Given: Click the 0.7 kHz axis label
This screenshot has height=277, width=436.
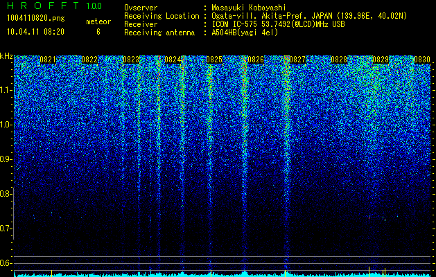Looking at the screenshot, I should pyautogui.click(x=6, y=229).
